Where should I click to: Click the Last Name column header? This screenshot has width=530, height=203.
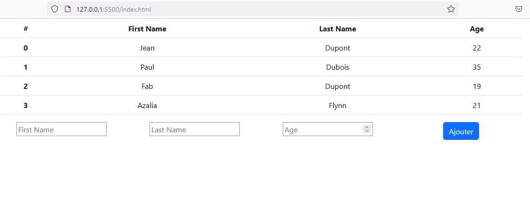click(x=337, y=29)
